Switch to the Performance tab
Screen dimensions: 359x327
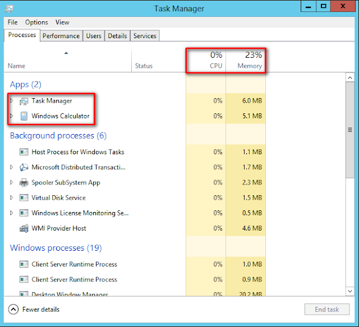(x=61, y=36)
